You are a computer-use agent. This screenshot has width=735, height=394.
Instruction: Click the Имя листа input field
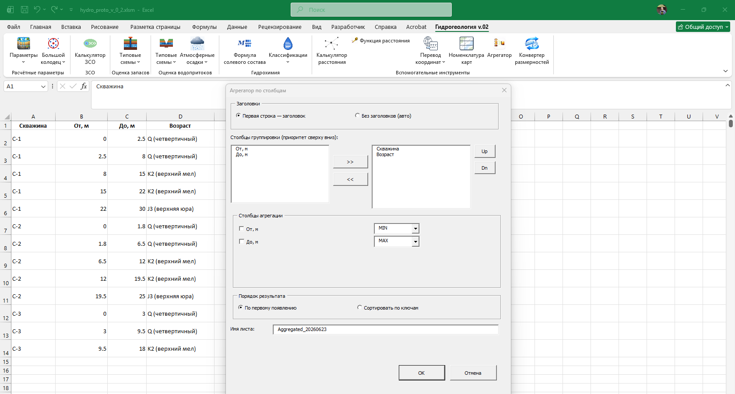386,329
